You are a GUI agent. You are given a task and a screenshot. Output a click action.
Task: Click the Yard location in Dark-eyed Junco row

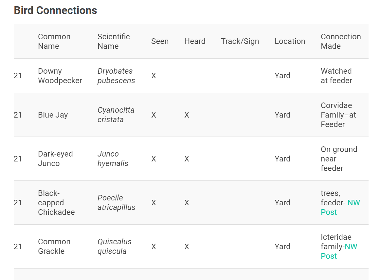coord(282,159)
